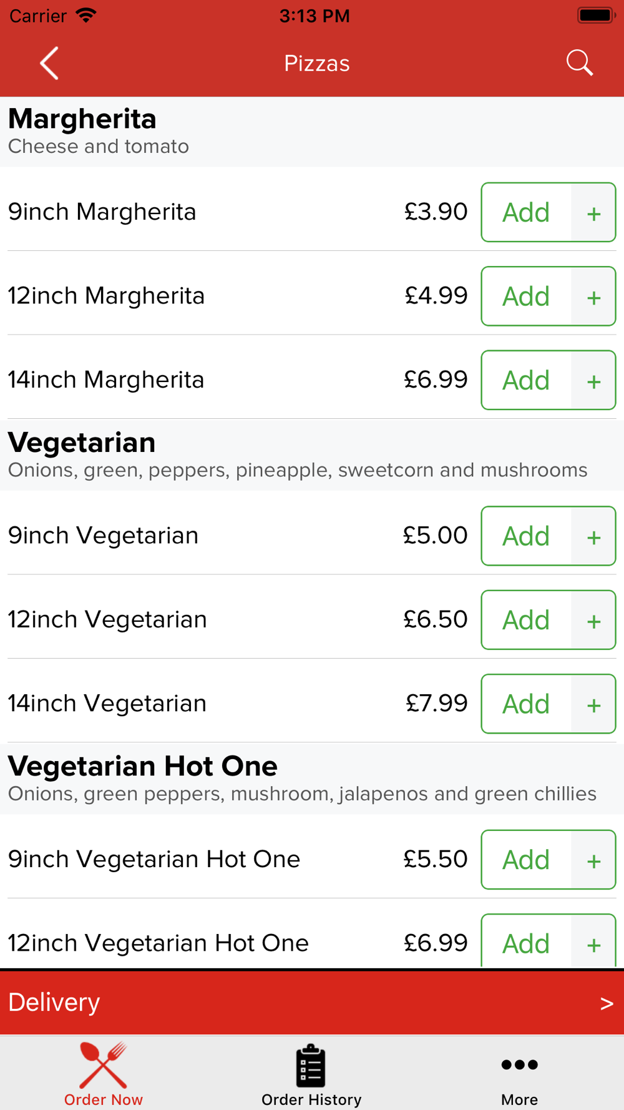
Task: Tap the 12inch Margherita item name
Action: (106, 296)
